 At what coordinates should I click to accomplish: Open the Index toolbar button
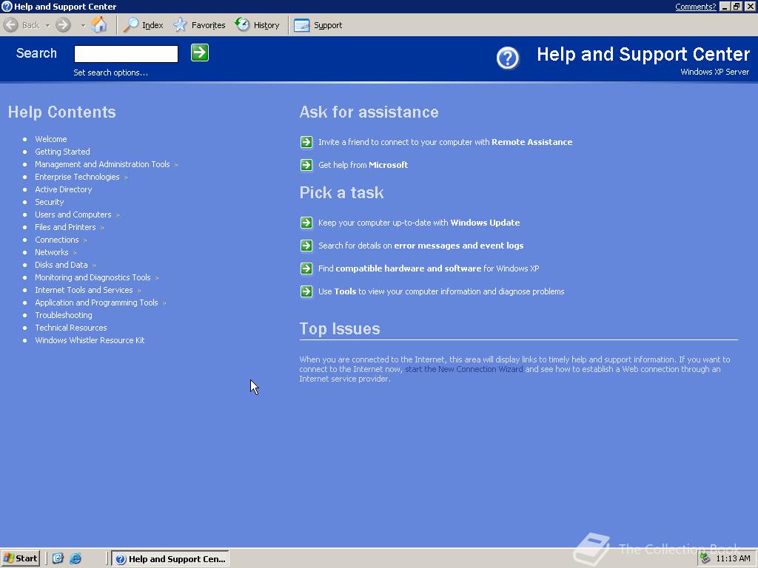click(x=143, y=25)
